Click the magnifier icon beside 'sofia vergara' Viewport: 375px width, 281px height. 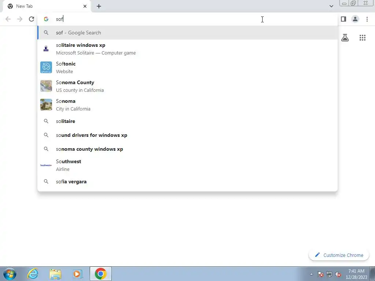46,181
